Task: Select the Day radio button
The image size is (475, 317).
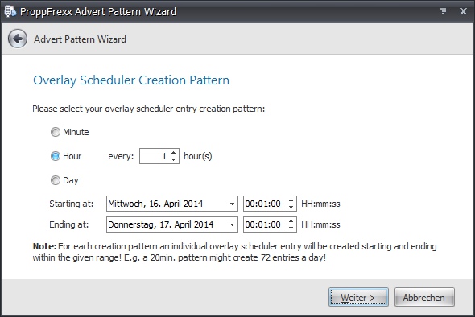Action: 56,180
